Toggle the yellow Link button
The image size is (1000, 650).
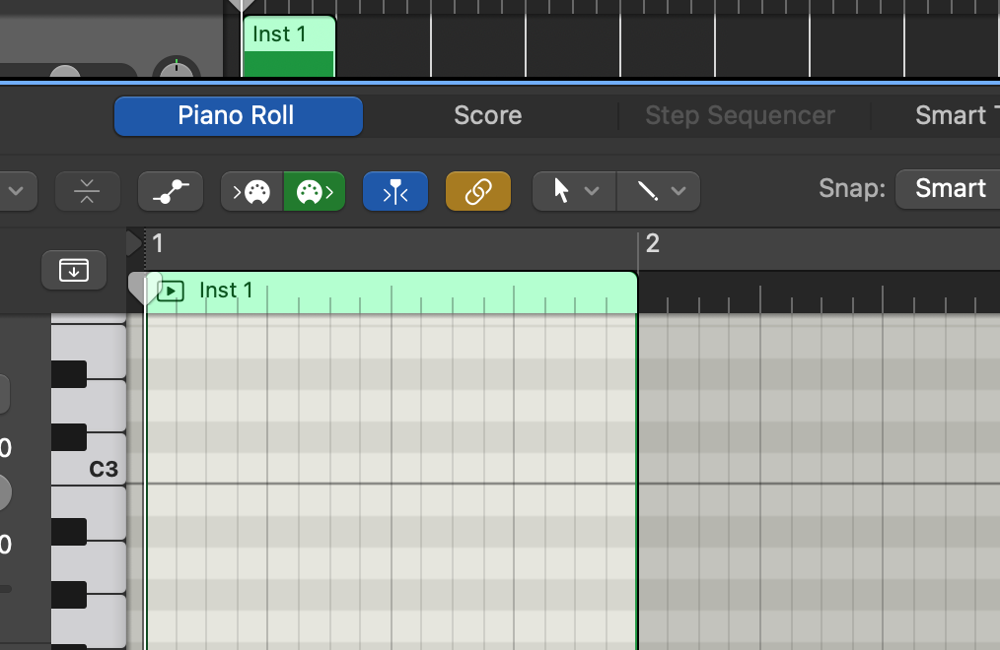pos(478,191)
